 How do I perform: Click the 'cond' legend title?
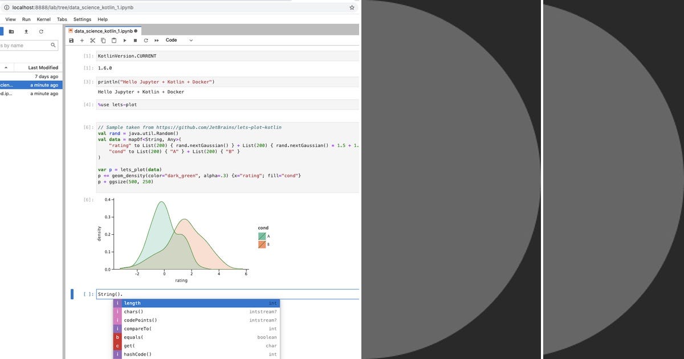(x=263, y=228)
